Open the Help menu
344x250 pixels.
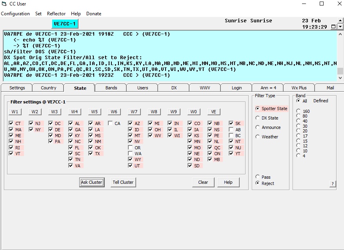coord(76,14)
